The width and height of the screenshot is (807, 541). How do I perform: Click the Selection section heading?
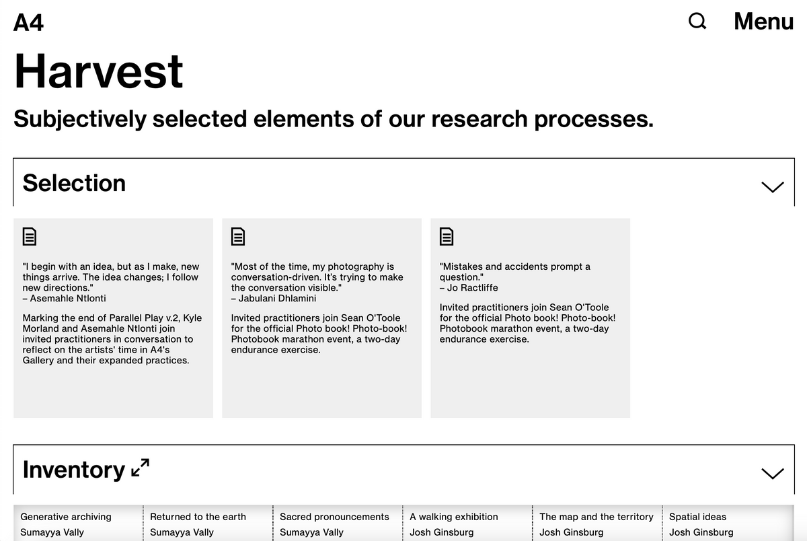74,183
